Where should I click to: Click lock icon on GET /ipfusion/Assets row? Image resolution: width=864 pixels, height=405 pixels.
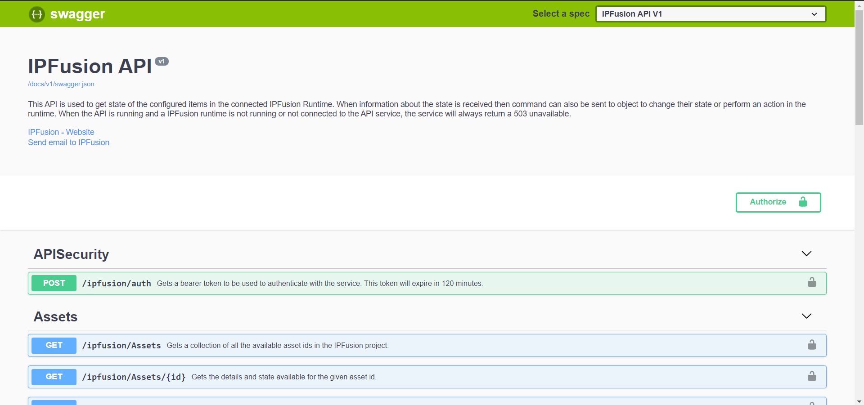coord(812,345)
